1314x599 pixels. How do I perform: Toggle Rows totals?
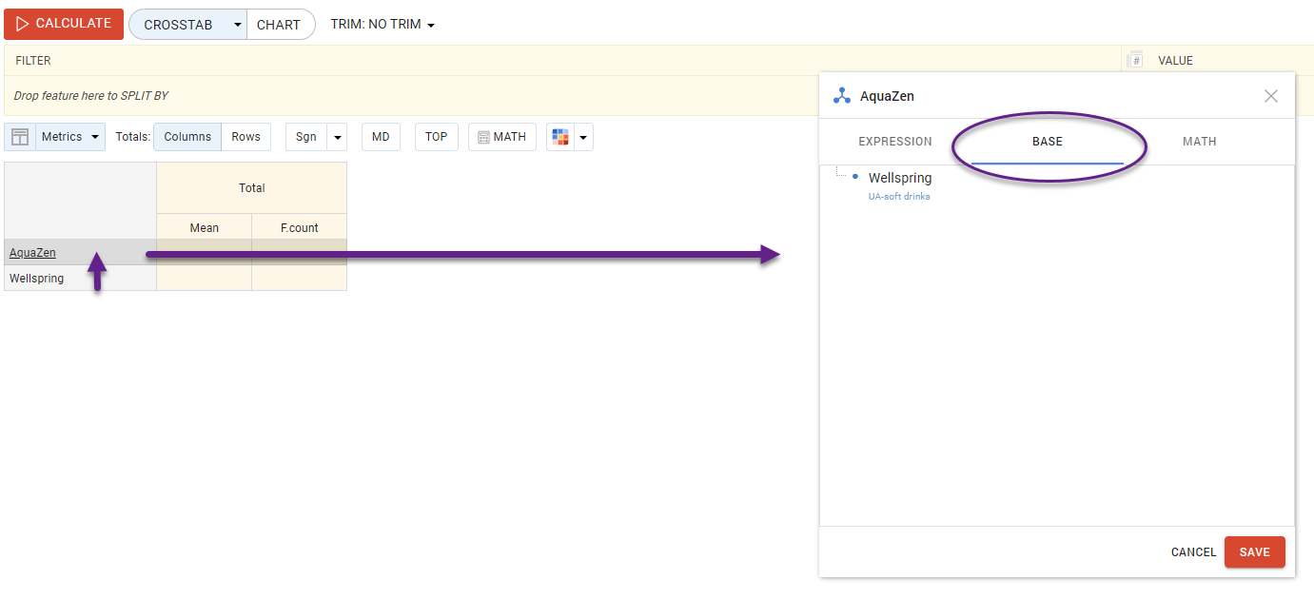[245, 137]
